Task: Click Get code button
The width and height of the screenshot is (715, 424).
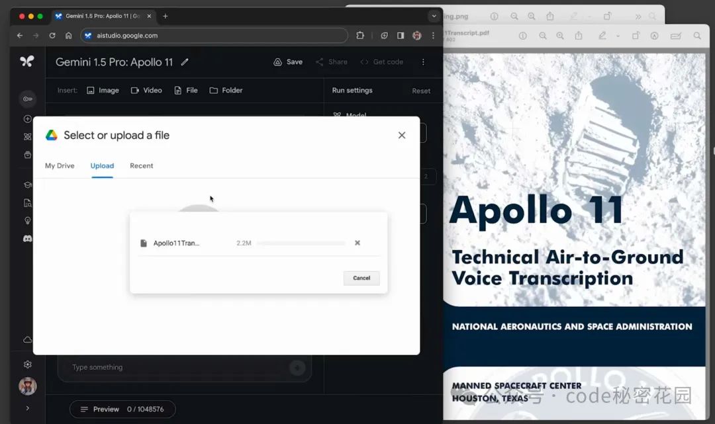Action: coord(382,62)
